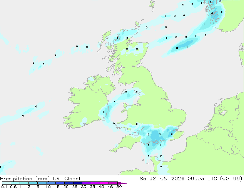Click the '00..03 UTC' time range text
The width and height of the screenshot is (244, 188).
(x=202, y=179)
